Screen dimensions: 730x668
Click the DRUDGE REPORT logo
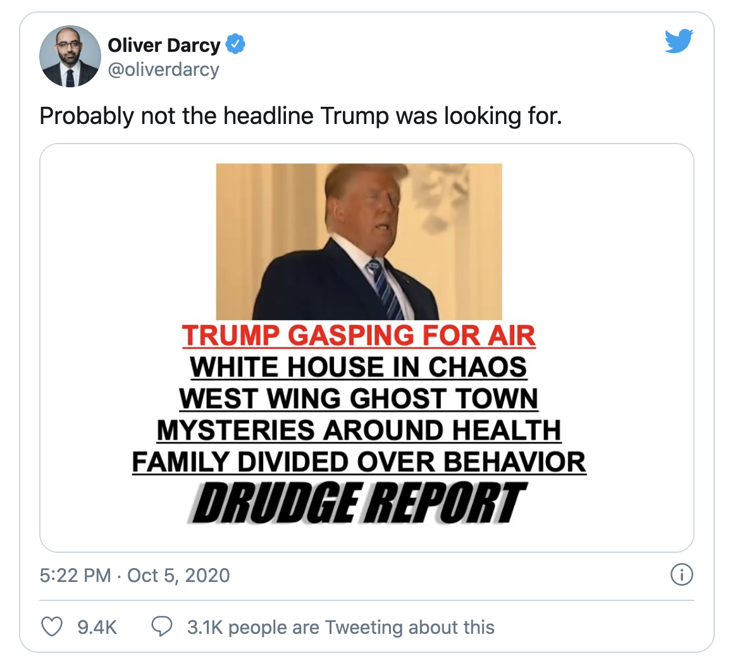coord(359,503)
